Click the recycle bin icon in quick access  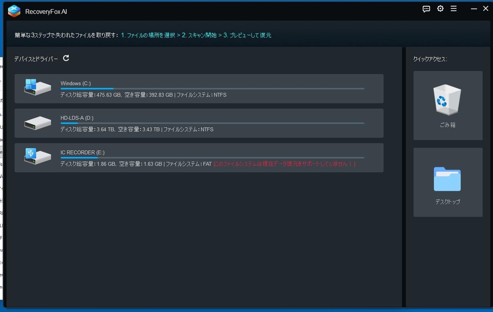(x=448, y=100)
